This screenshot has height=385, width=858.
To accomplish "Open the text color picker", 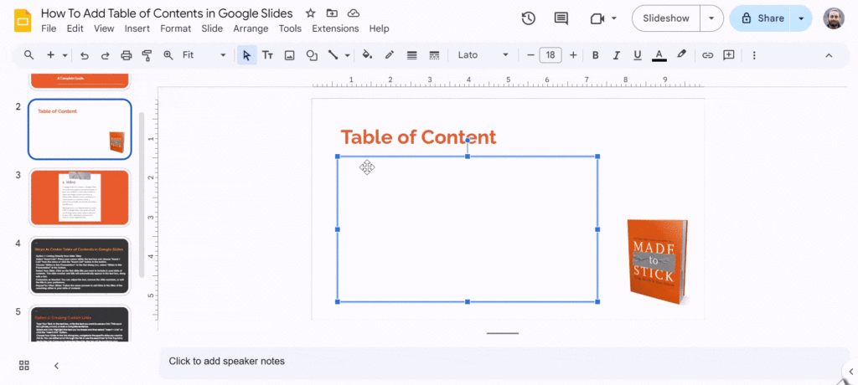I will (x=659, y=55).
